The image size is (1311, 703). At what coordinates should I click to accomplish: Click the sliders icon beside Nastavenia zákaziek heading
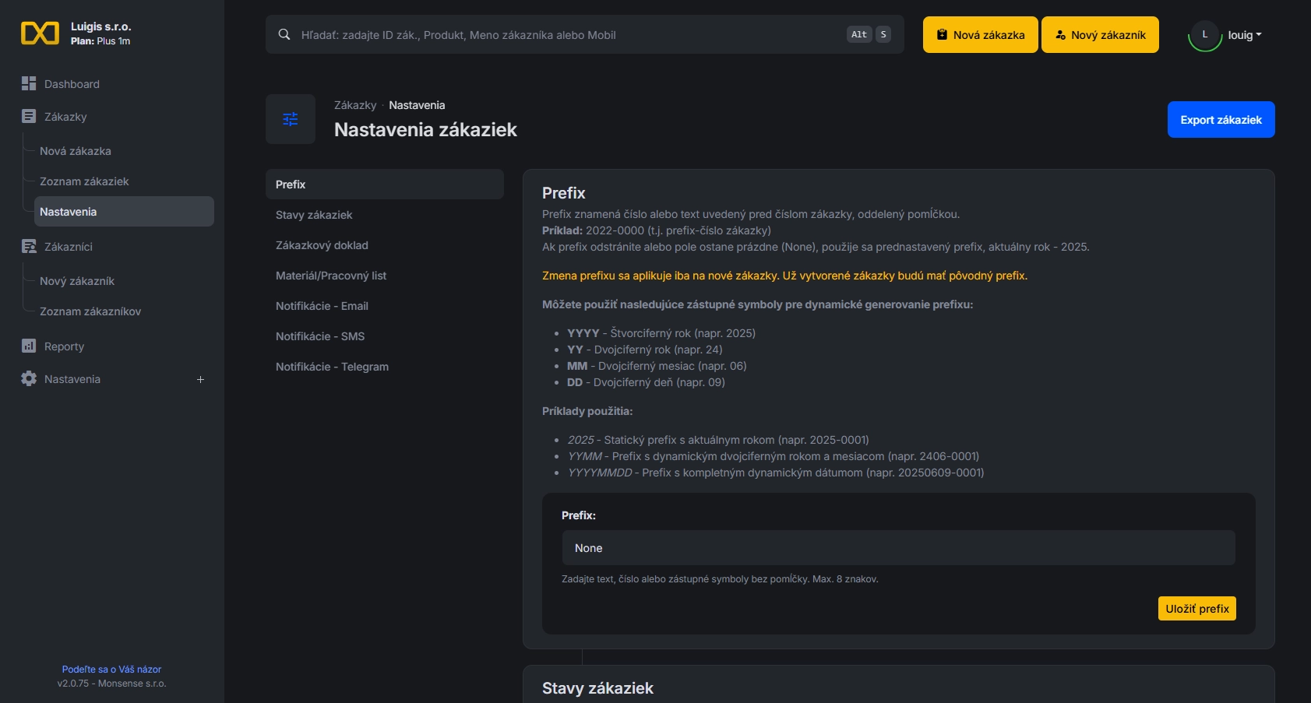pyautogui.click(x=290, y=119)
